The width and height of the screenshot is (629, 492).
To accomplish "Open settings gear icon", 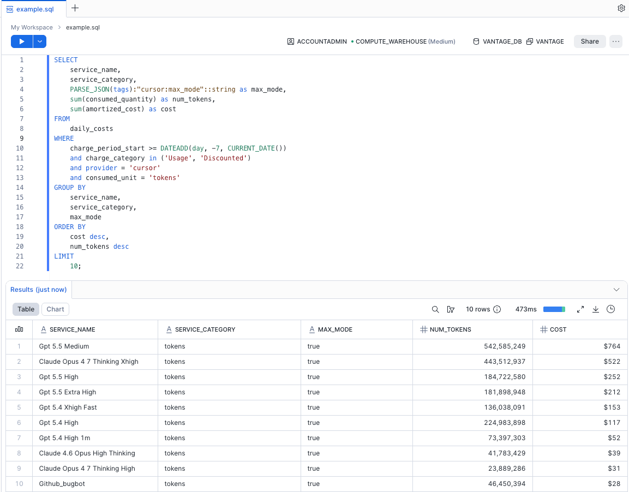I will [x=621, y=8].
